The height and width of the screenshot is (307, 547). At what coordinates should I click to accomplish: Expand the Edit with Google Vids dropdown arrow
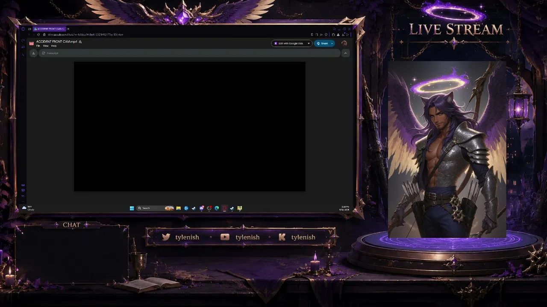pos(309,43)
